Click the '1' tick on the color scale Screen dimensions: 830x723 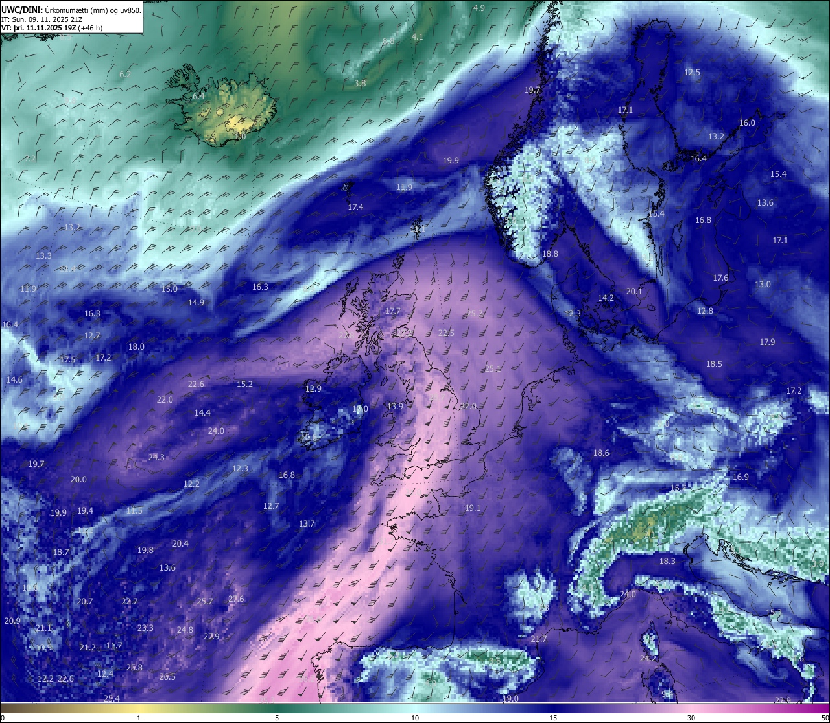(139, 718)
